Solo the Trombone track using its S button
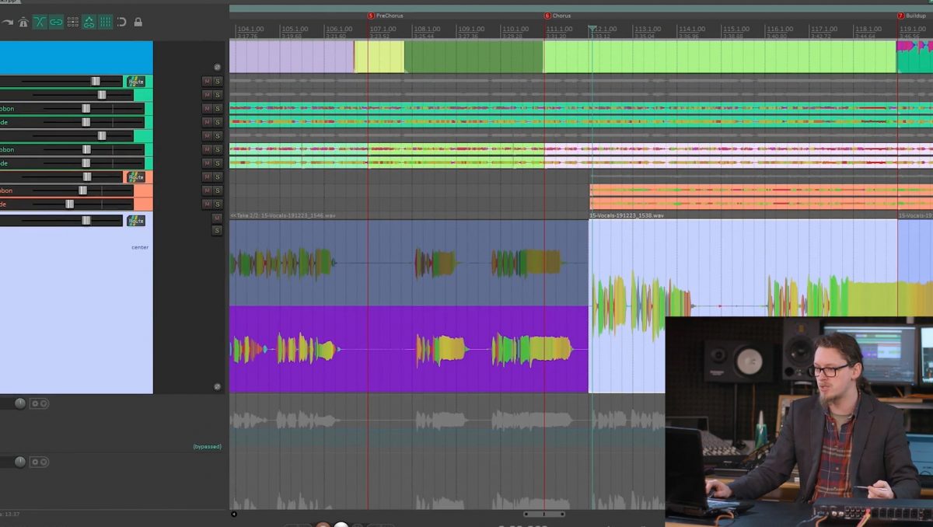This screenshot has height=527, width=933. click(x=218, y=109)
